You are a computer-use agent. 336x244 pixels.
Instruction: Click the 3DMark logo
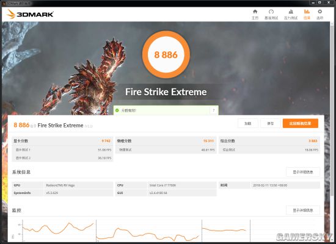[30, 15]
